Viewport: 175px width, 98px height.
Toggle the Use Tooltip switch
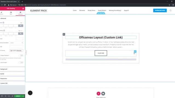coord(21,63)
